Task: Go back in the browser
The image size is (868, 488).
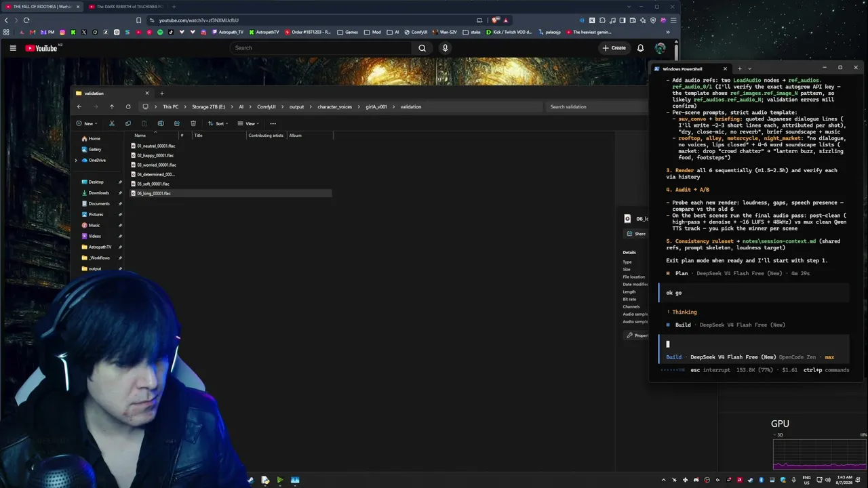Action: click(7, 20)
